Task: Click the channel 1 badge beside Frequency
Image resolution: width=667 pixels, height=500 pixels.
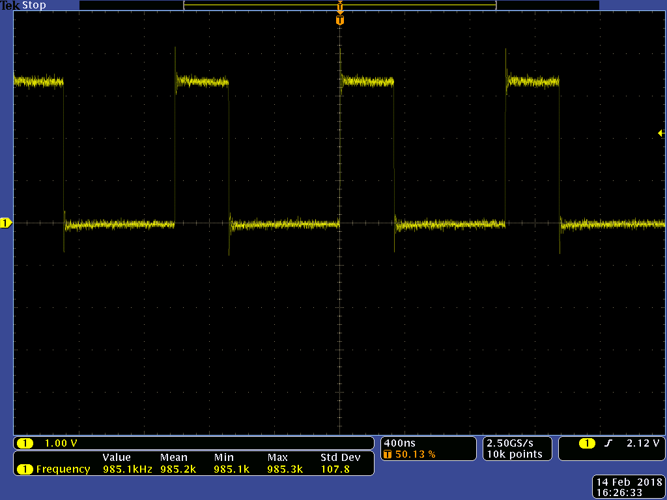Action: (25, 469)
